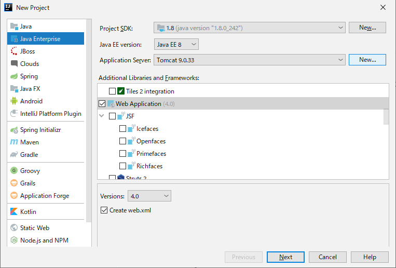Select the Node.js and NPM entry
The width and height of the screenshot is (396, 268).
(46, 240)
